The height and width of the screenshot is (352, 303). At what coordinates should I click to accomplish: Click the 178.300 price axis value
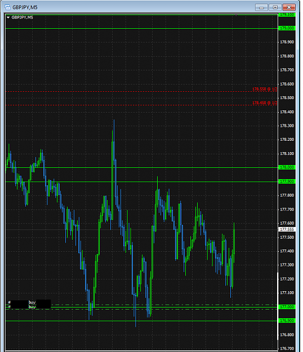(287, 126)
